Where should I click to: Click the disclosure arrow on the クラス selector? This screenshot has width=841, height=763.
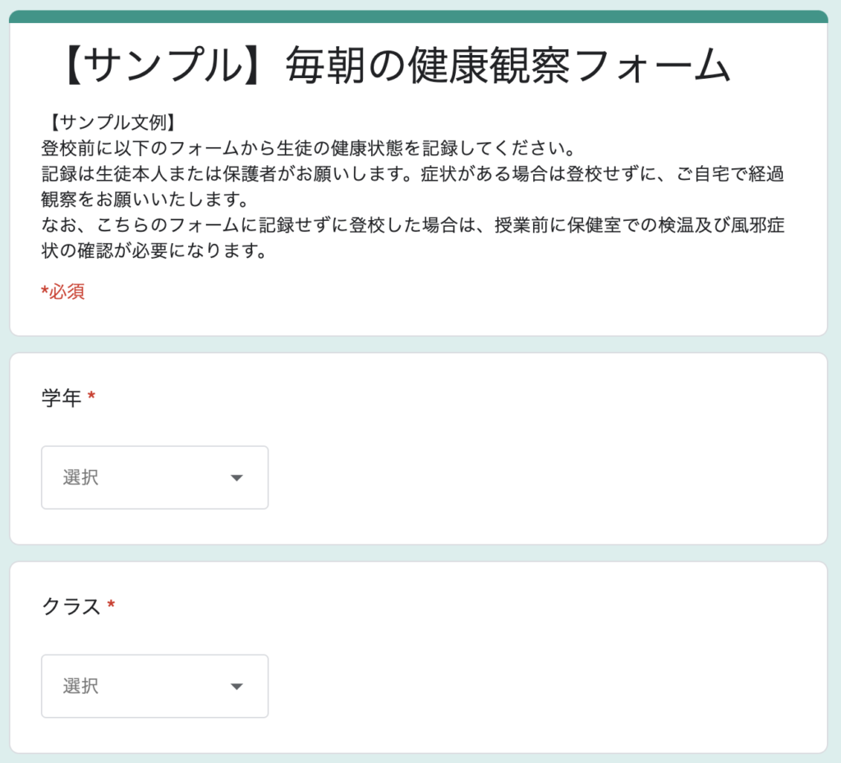point(237,686)
